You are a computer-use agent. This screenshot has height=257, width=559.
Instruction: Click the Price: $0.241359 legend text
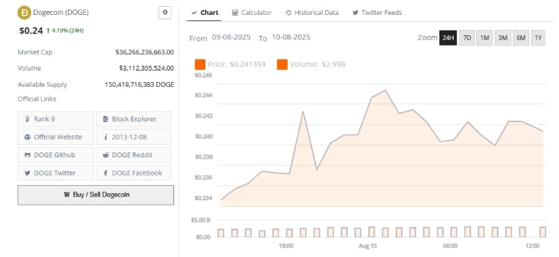pyautogui.click(x=236, y=64)
